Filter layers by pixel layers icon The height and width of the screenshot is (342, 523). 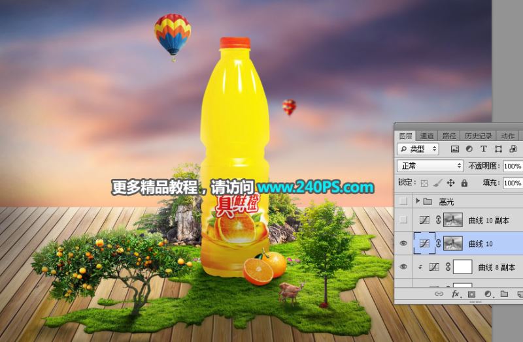point(454,149)
